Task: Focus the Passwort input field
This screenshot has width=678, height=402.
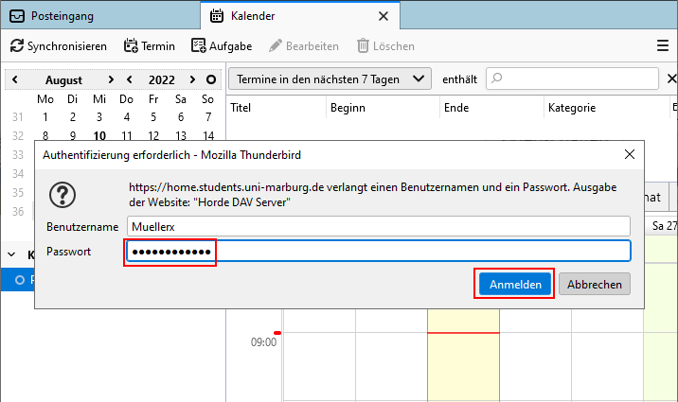Action: (379, 251)
